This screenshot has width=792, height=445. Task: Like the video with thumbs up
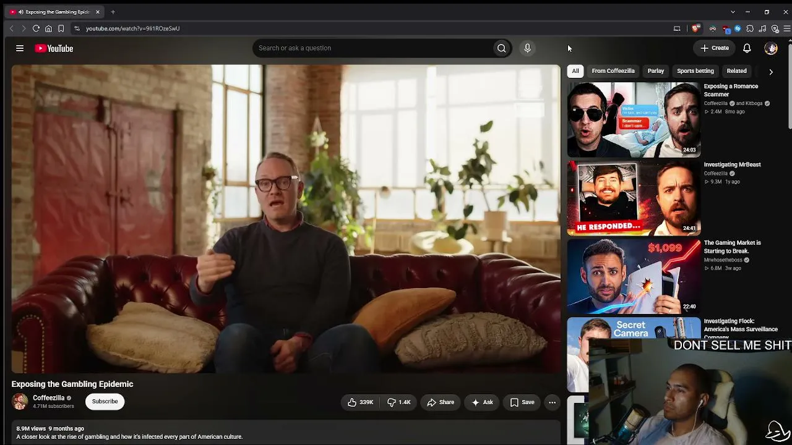[x=361, y=402]
